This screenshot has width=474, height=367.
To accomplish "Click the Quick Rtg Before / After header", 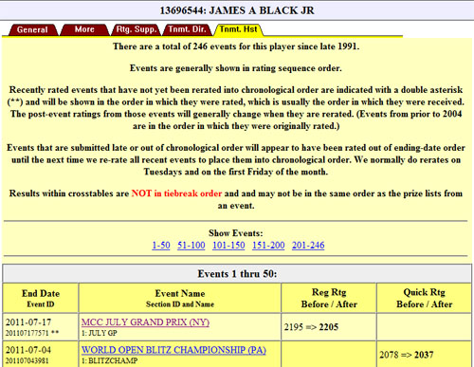I will pos(424,298).
